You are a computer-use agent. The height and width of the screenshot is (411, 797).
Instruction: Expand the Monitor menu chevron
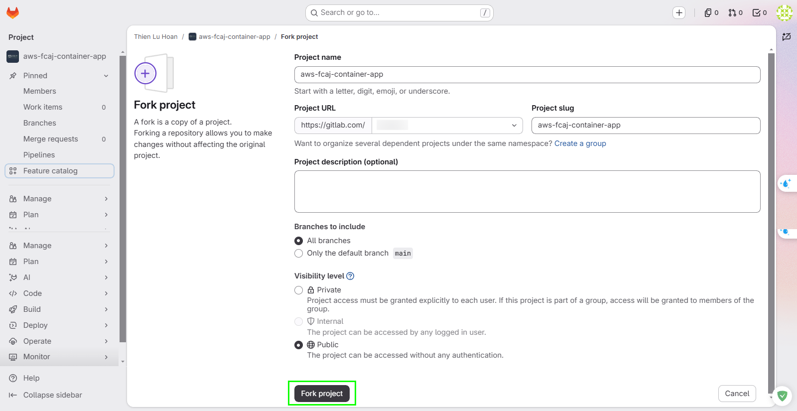coord(106,357)
